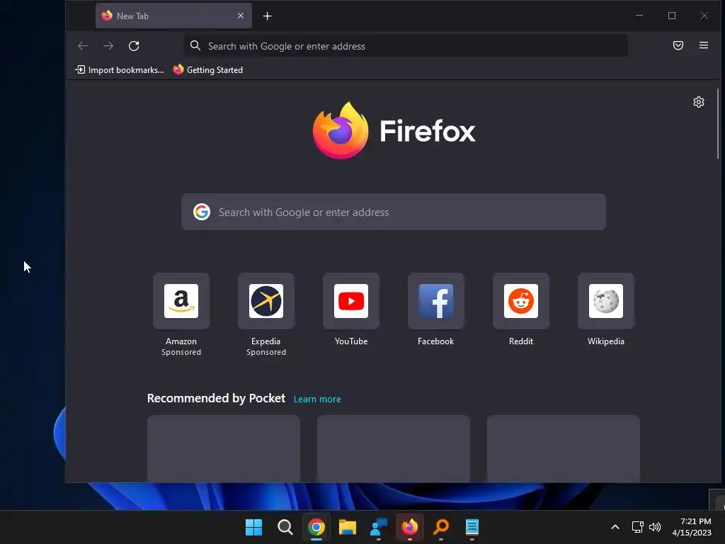
Task: Close the New Tab tab
Action: (x=241, y=16)
